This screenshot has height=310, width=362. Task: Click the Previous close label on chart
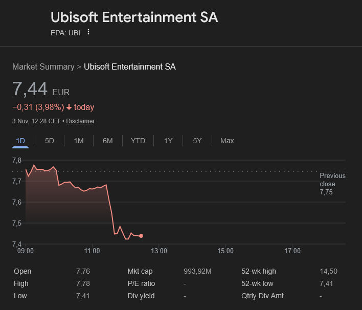coord(332,180)
